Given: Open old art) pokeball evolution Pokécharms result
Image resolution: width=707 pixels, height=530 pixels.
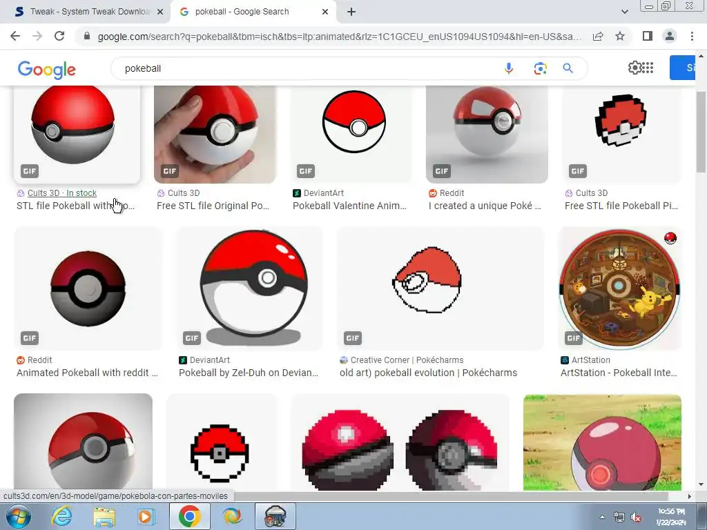Looking at the screenshot, I should 428,373.
